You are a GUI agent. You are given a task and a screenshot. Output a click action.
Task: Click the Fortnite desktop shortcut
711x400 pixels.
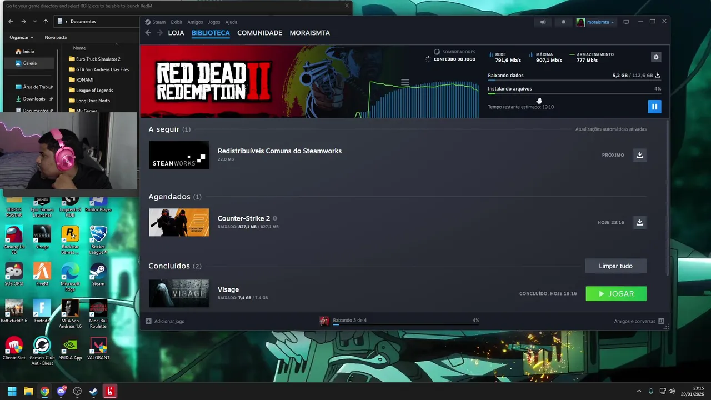[x=42, y=312]
